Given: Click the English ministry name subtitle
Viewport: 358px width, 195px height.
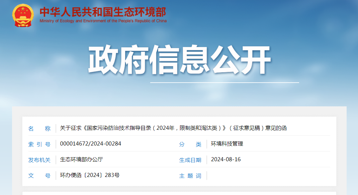Looking at the screenshot, I should tap(103, 21).
